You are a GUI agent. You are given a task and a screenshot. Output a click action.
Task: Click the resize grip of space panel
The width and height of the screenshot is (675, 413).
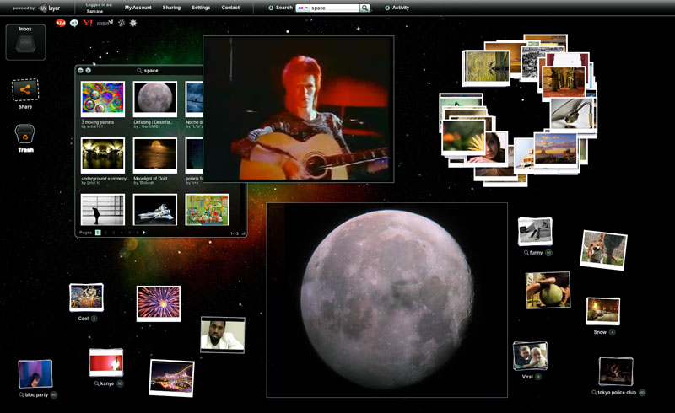coord(244,233)
